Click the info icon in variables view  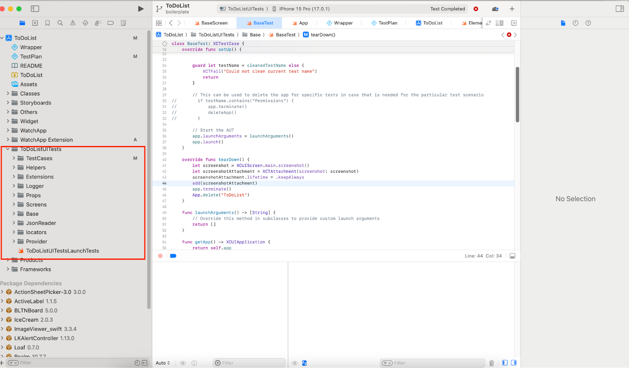coord(194,363)
